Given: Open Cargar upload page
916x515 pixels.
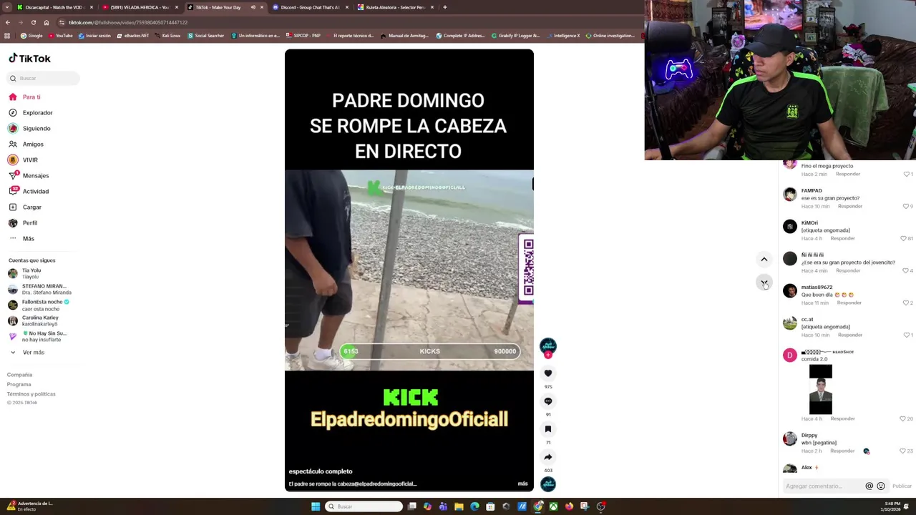Looking at the screenshot, I should (x=25, y=207).
